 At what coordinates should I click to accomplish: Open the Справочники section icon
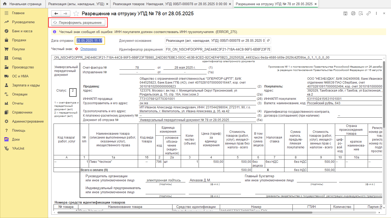6,112
